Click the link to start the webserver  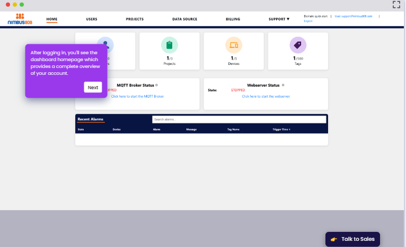tap(266, 96)
